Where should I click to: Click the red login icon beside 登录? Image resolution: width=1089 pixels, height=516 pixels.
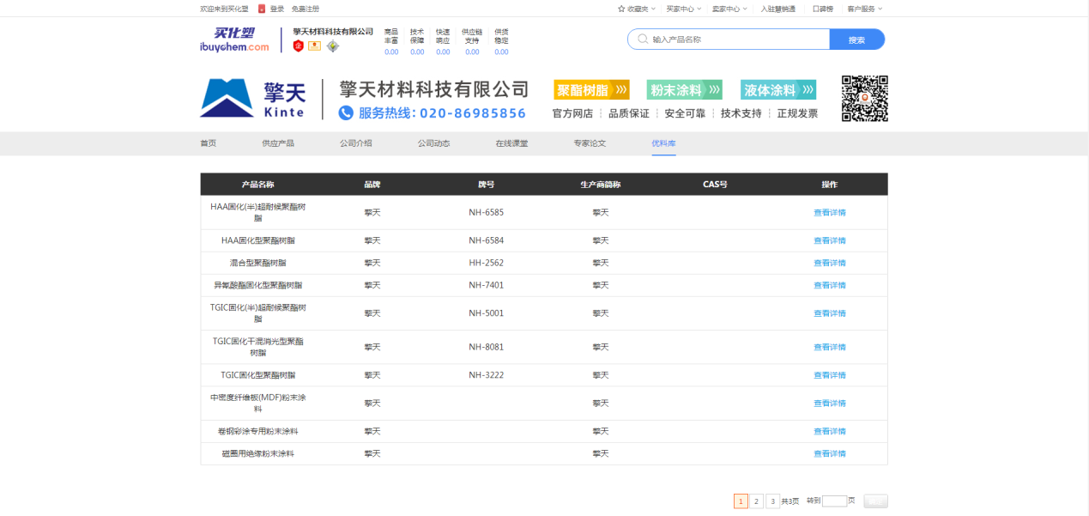tap(262, 9)
